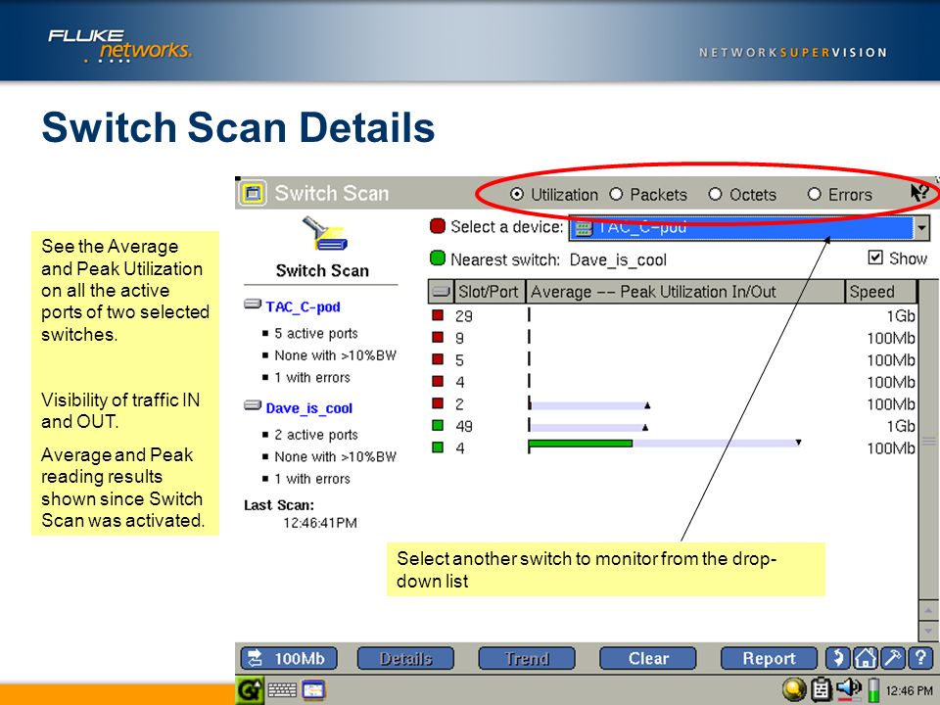Open the help question mark button
This screenshot has height=705, width=940.
point(920,658)
